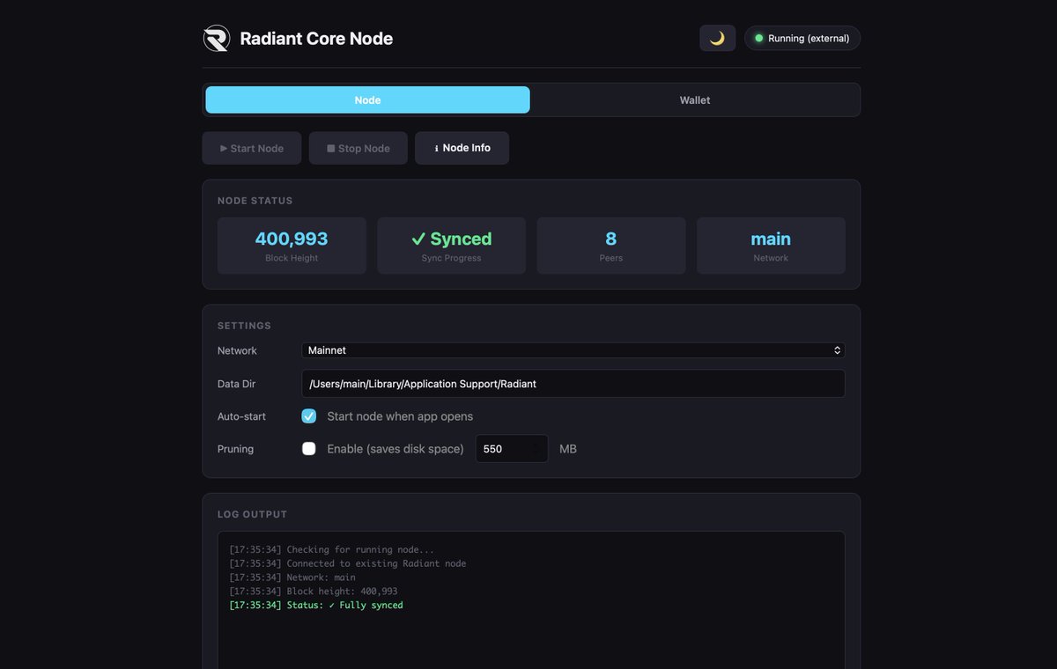Click the Radiant logo icon
Viewport: 1057px width, 669px height.
[x=216, y=39]
